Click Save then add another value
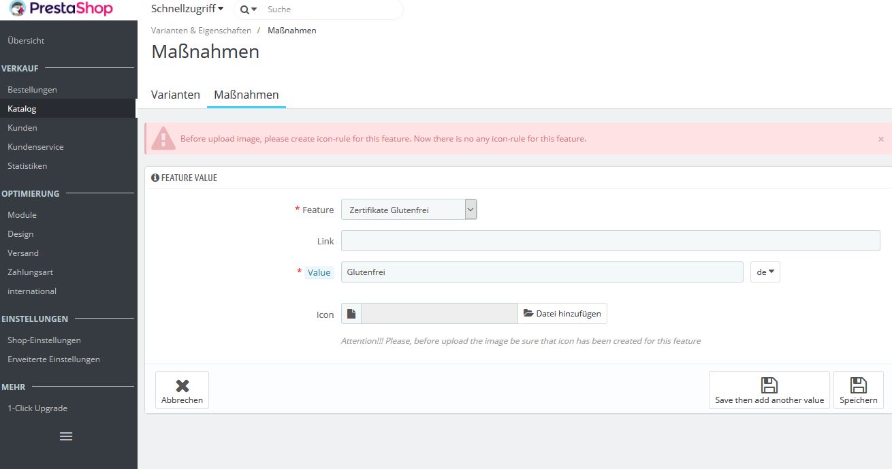Viewport: 892px width, 469px height. (x=769, y=390)
